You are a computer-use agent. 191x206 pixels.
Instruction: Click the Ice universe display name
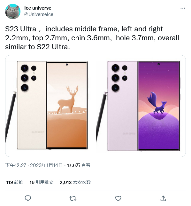(38, 8)
